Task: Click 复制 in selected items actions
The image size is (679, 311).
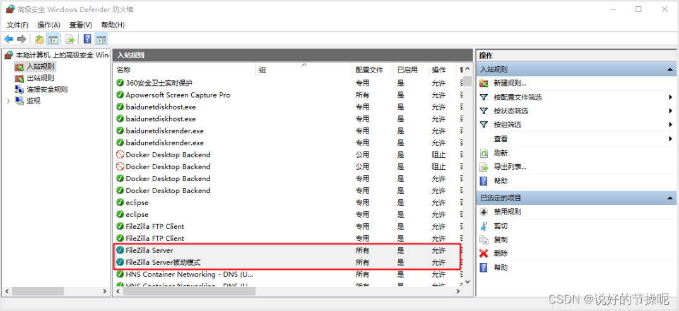Action: tap(500, 240)
